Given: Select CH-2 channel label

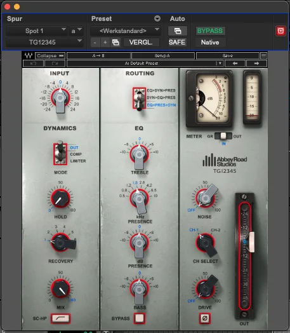Looking at the screenshot, I should 215,230.
